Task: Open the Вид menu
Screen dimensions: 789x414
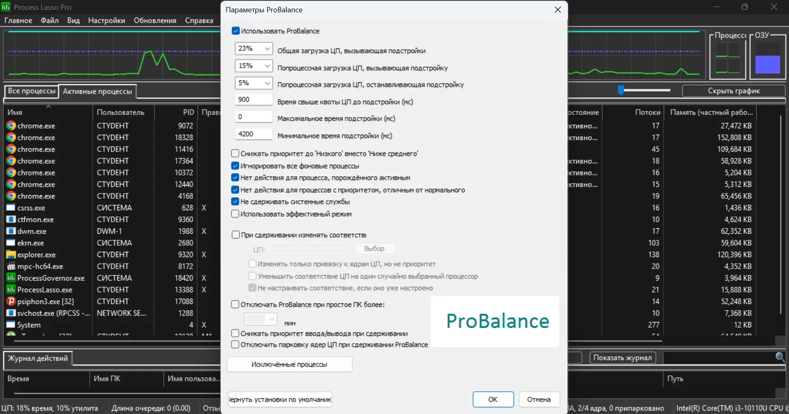Action: click(74, 21)
